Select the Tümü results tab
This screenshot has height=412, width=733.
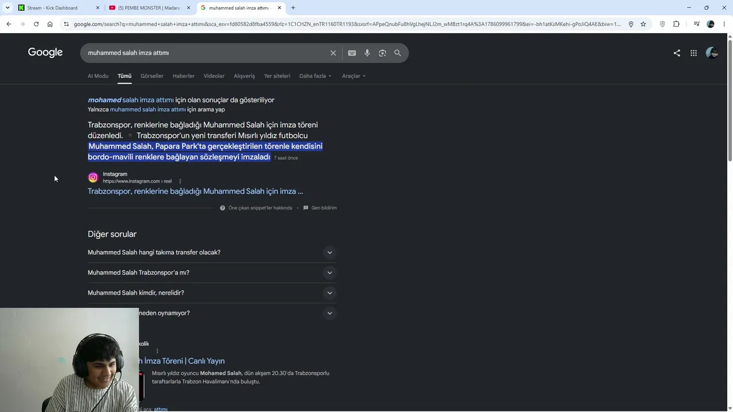point(124,76)
